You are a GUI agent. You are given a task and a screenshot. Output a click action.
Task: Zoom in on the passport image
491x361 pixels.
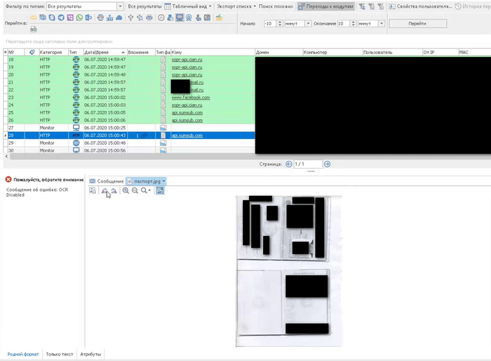coord(126,191)
